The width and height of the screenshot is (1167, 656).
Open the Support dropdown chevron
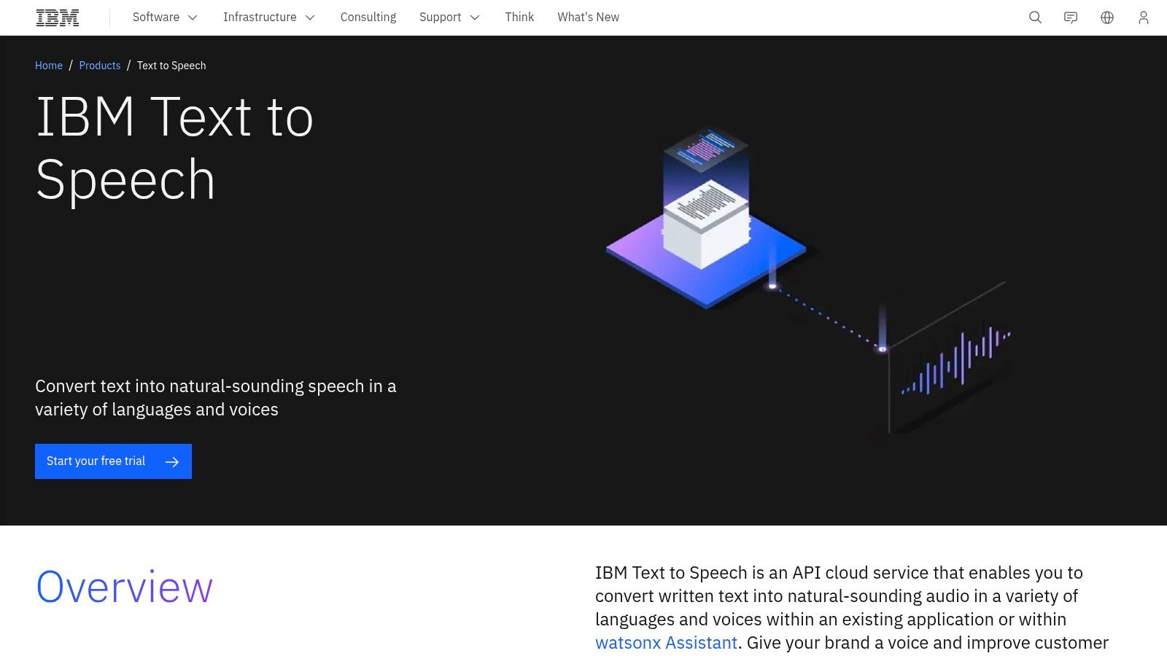tap(476, 17)
